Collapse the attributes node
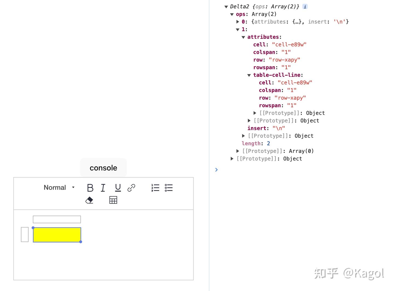 (x=243, y=37)
